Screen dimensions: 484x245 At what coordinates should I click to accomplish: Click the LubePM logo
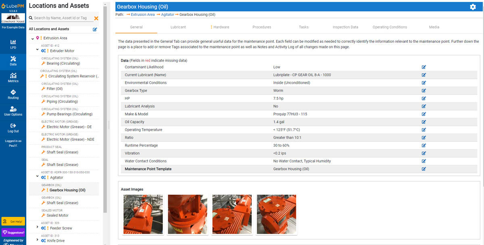13,6
